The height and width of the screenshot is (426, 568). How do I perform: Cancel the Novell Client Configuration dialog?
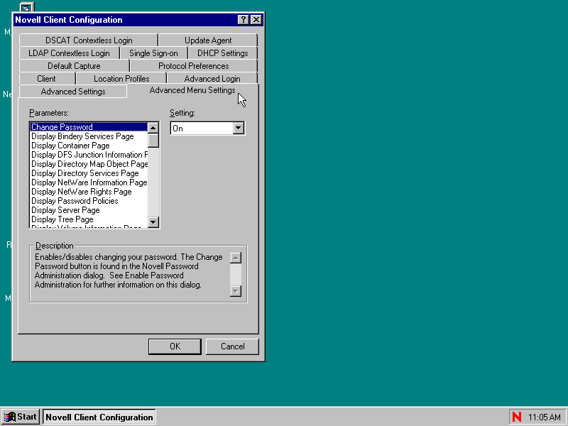click(233, 346)
